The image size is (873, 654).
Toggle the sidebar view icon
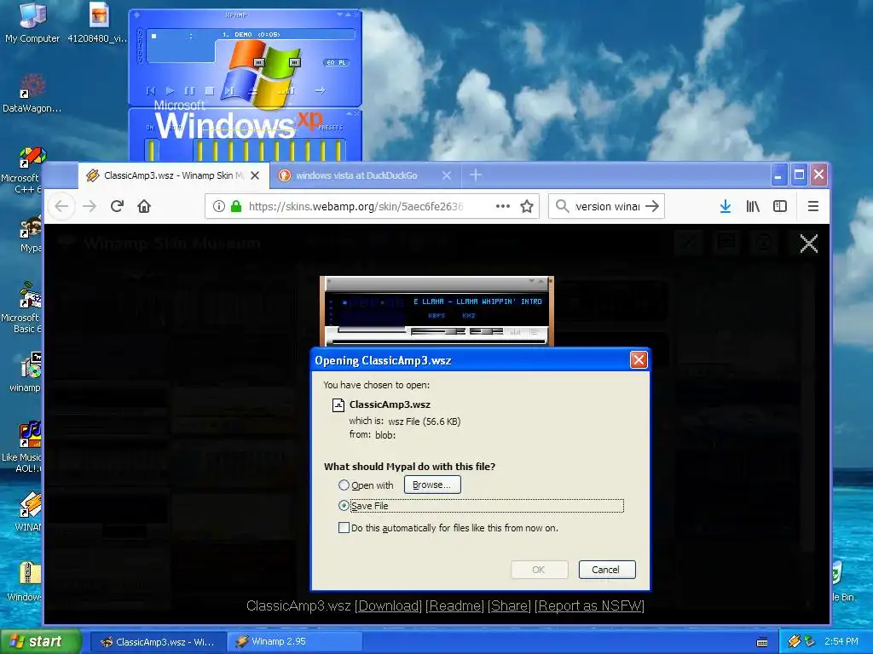click(x=780, y=206)
